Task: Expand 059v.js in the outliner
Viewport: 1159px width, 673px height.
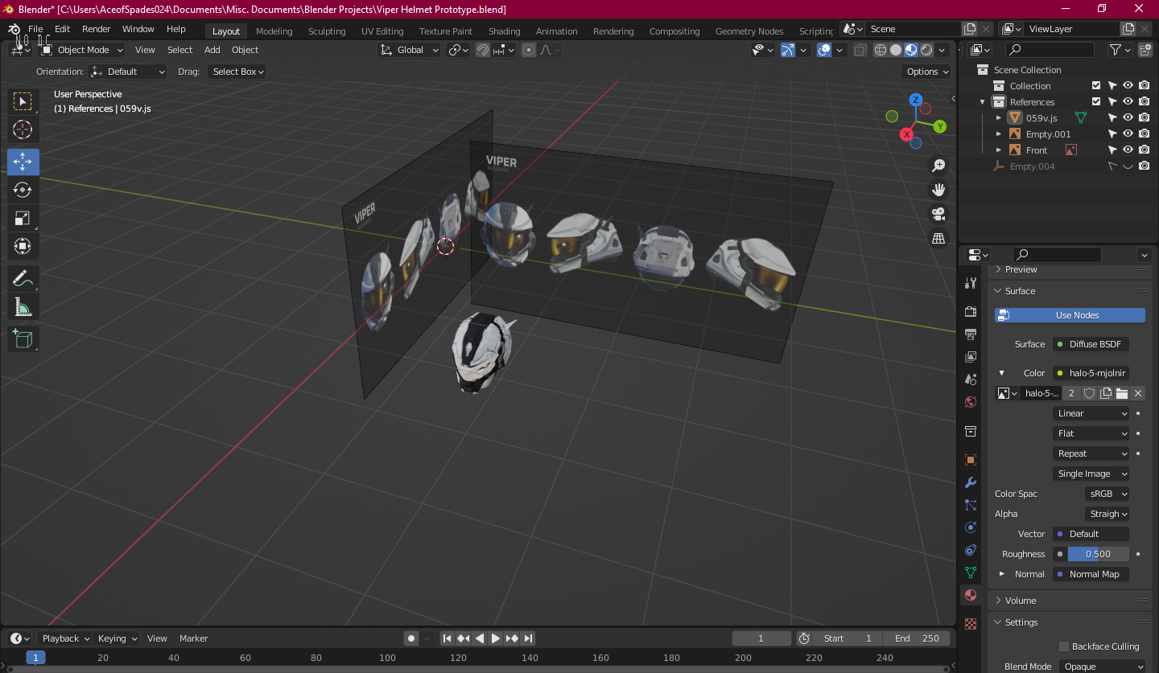Action: click(x=999, y=118)
